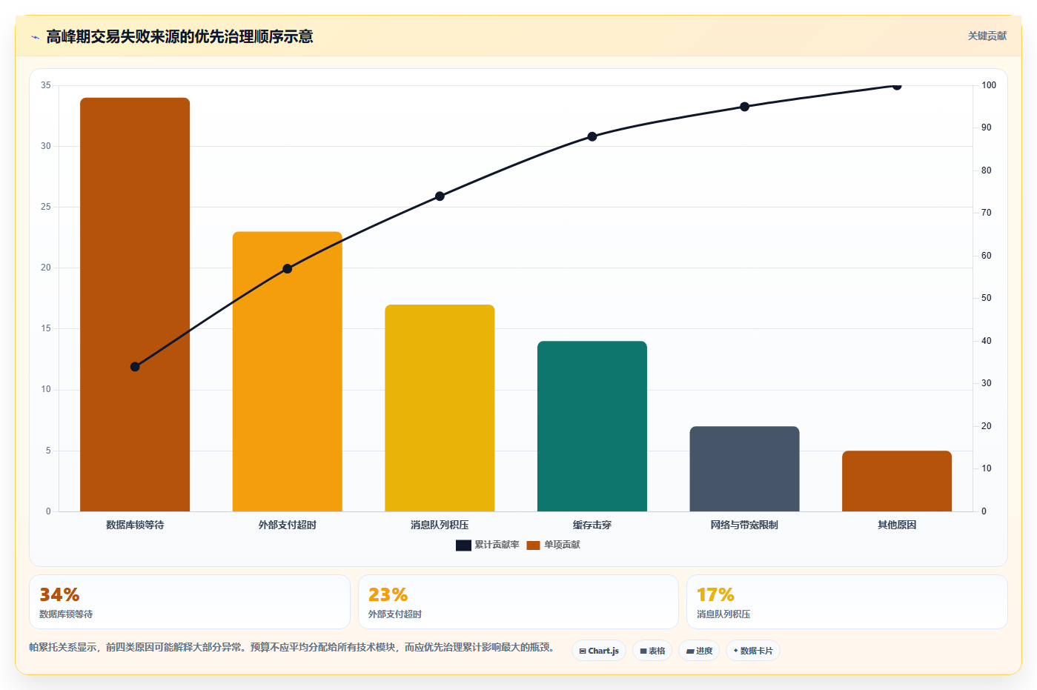Viewport: 1037px width, 690px height.
Task: Click the orange 外部支付超时 bar
Action: (288, 371)
